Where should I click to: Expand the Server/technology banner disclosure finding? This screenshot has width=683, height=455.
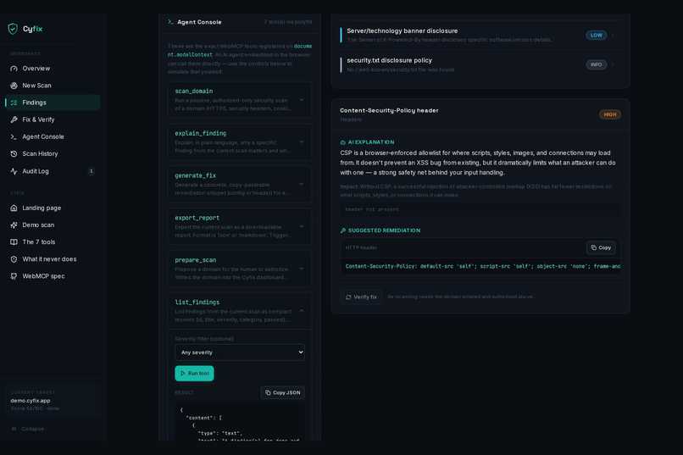[480, 35]
